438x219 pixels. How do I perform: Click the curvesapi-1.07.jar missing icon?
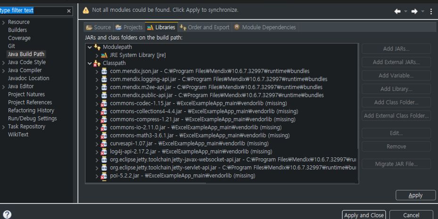tap(104, 144)
